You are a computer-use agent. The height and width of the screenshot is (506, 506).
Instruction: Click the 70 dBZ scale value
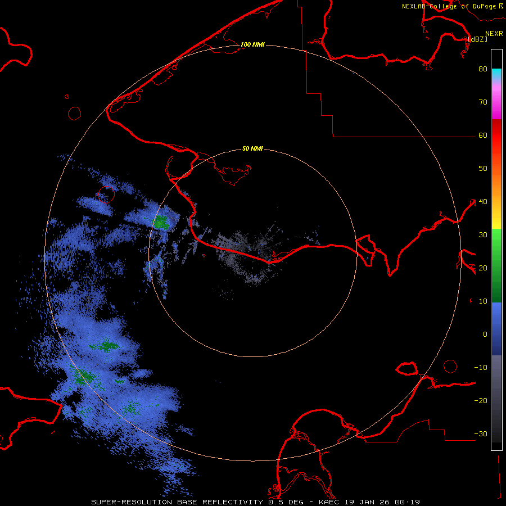pos(483,102)
